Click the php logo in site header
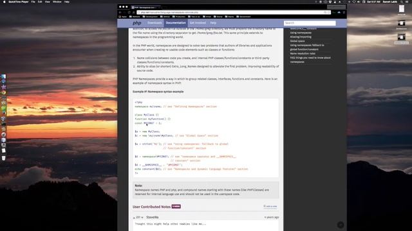The image size is (412, 231). click(136, 23)
